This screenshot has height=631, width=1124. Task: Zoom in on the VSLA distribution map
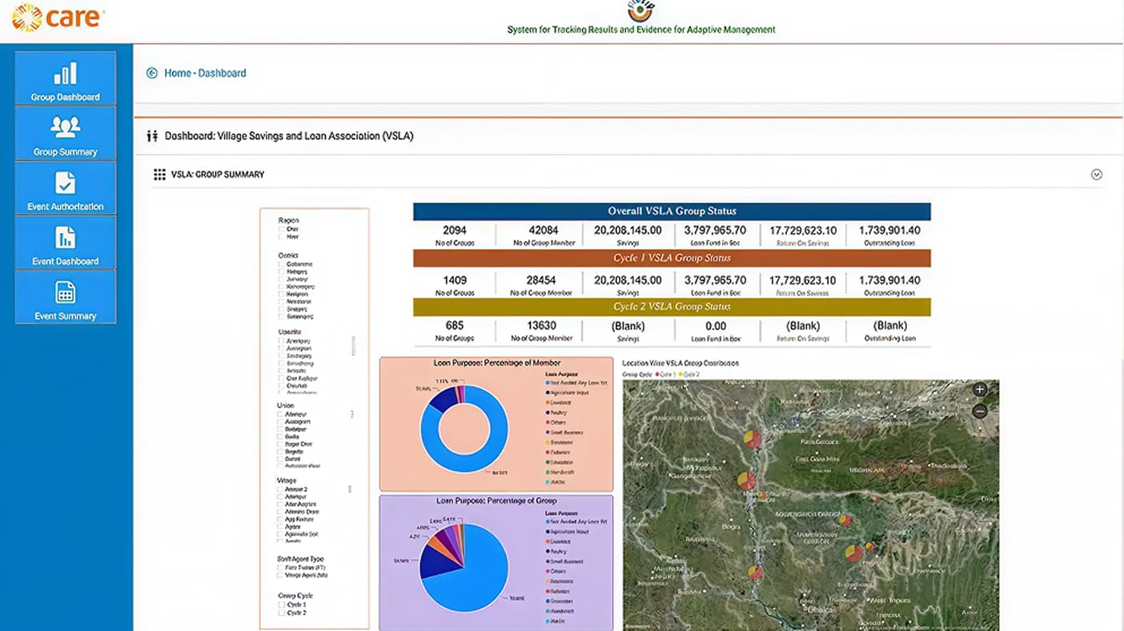(x=979, y=389)
